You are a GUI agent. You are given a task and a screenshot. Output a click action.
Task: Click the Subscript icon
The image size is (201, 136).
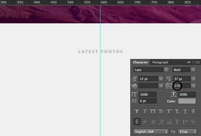(177, 111)
